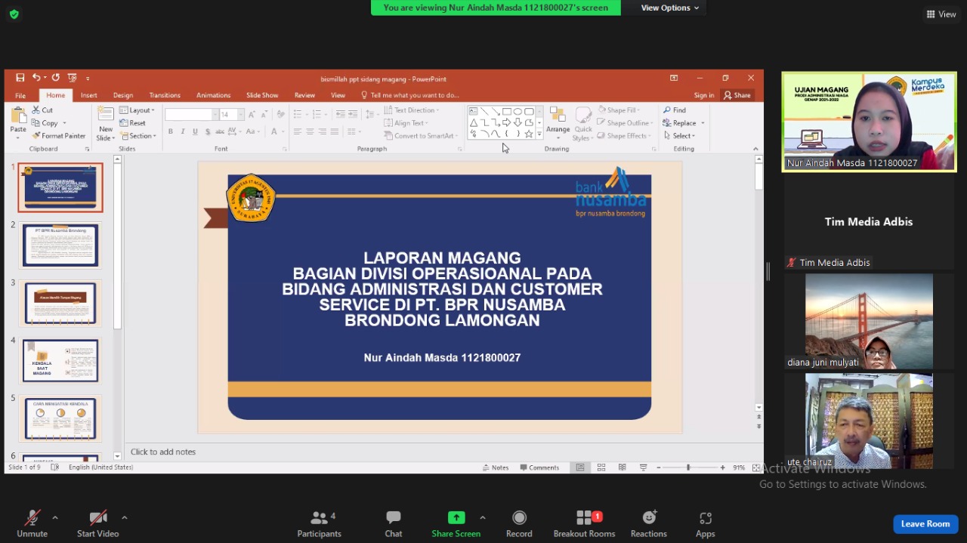Image resolution: width=967 pixels, height=543 pixels.
Task: Select the triangle shape in the shapes gallery
Action: coord(473,122)
